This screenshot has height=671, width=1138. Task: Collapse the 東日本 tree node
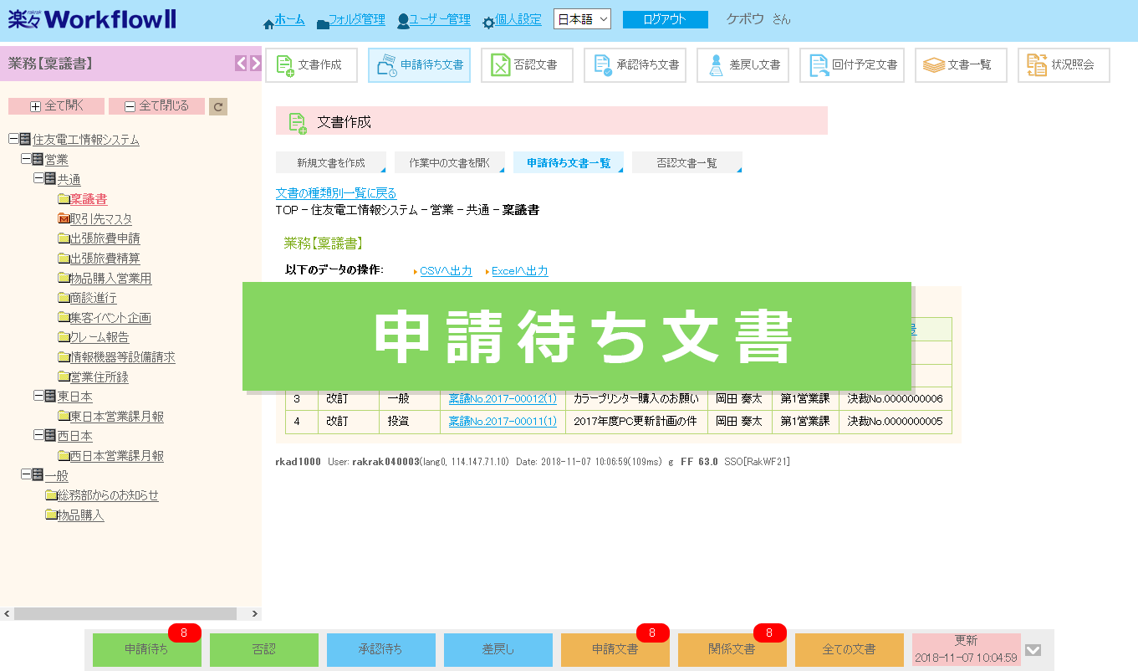38,396
